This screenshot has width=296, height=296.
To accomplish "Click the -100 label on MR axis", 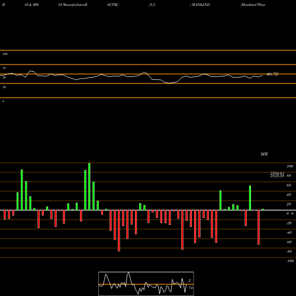I will (x=290, y=261).
